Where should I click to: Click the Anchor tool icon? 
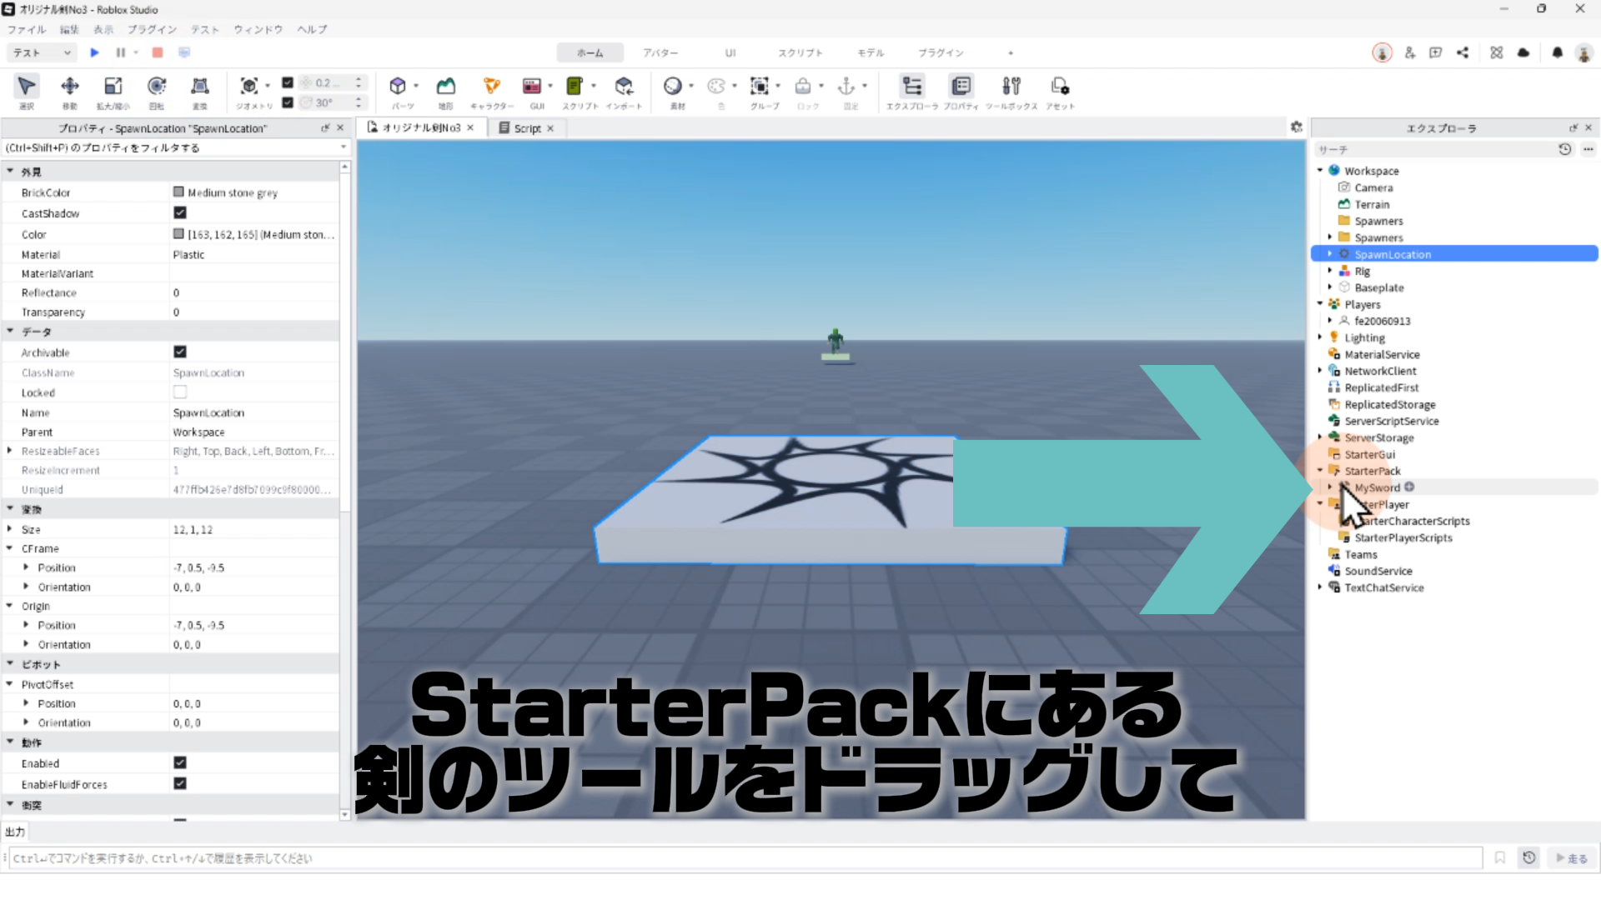tap(846, 87)
